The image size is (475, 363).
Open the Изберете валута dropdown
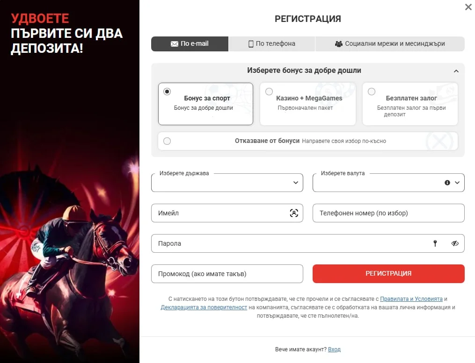click(388, 182)
